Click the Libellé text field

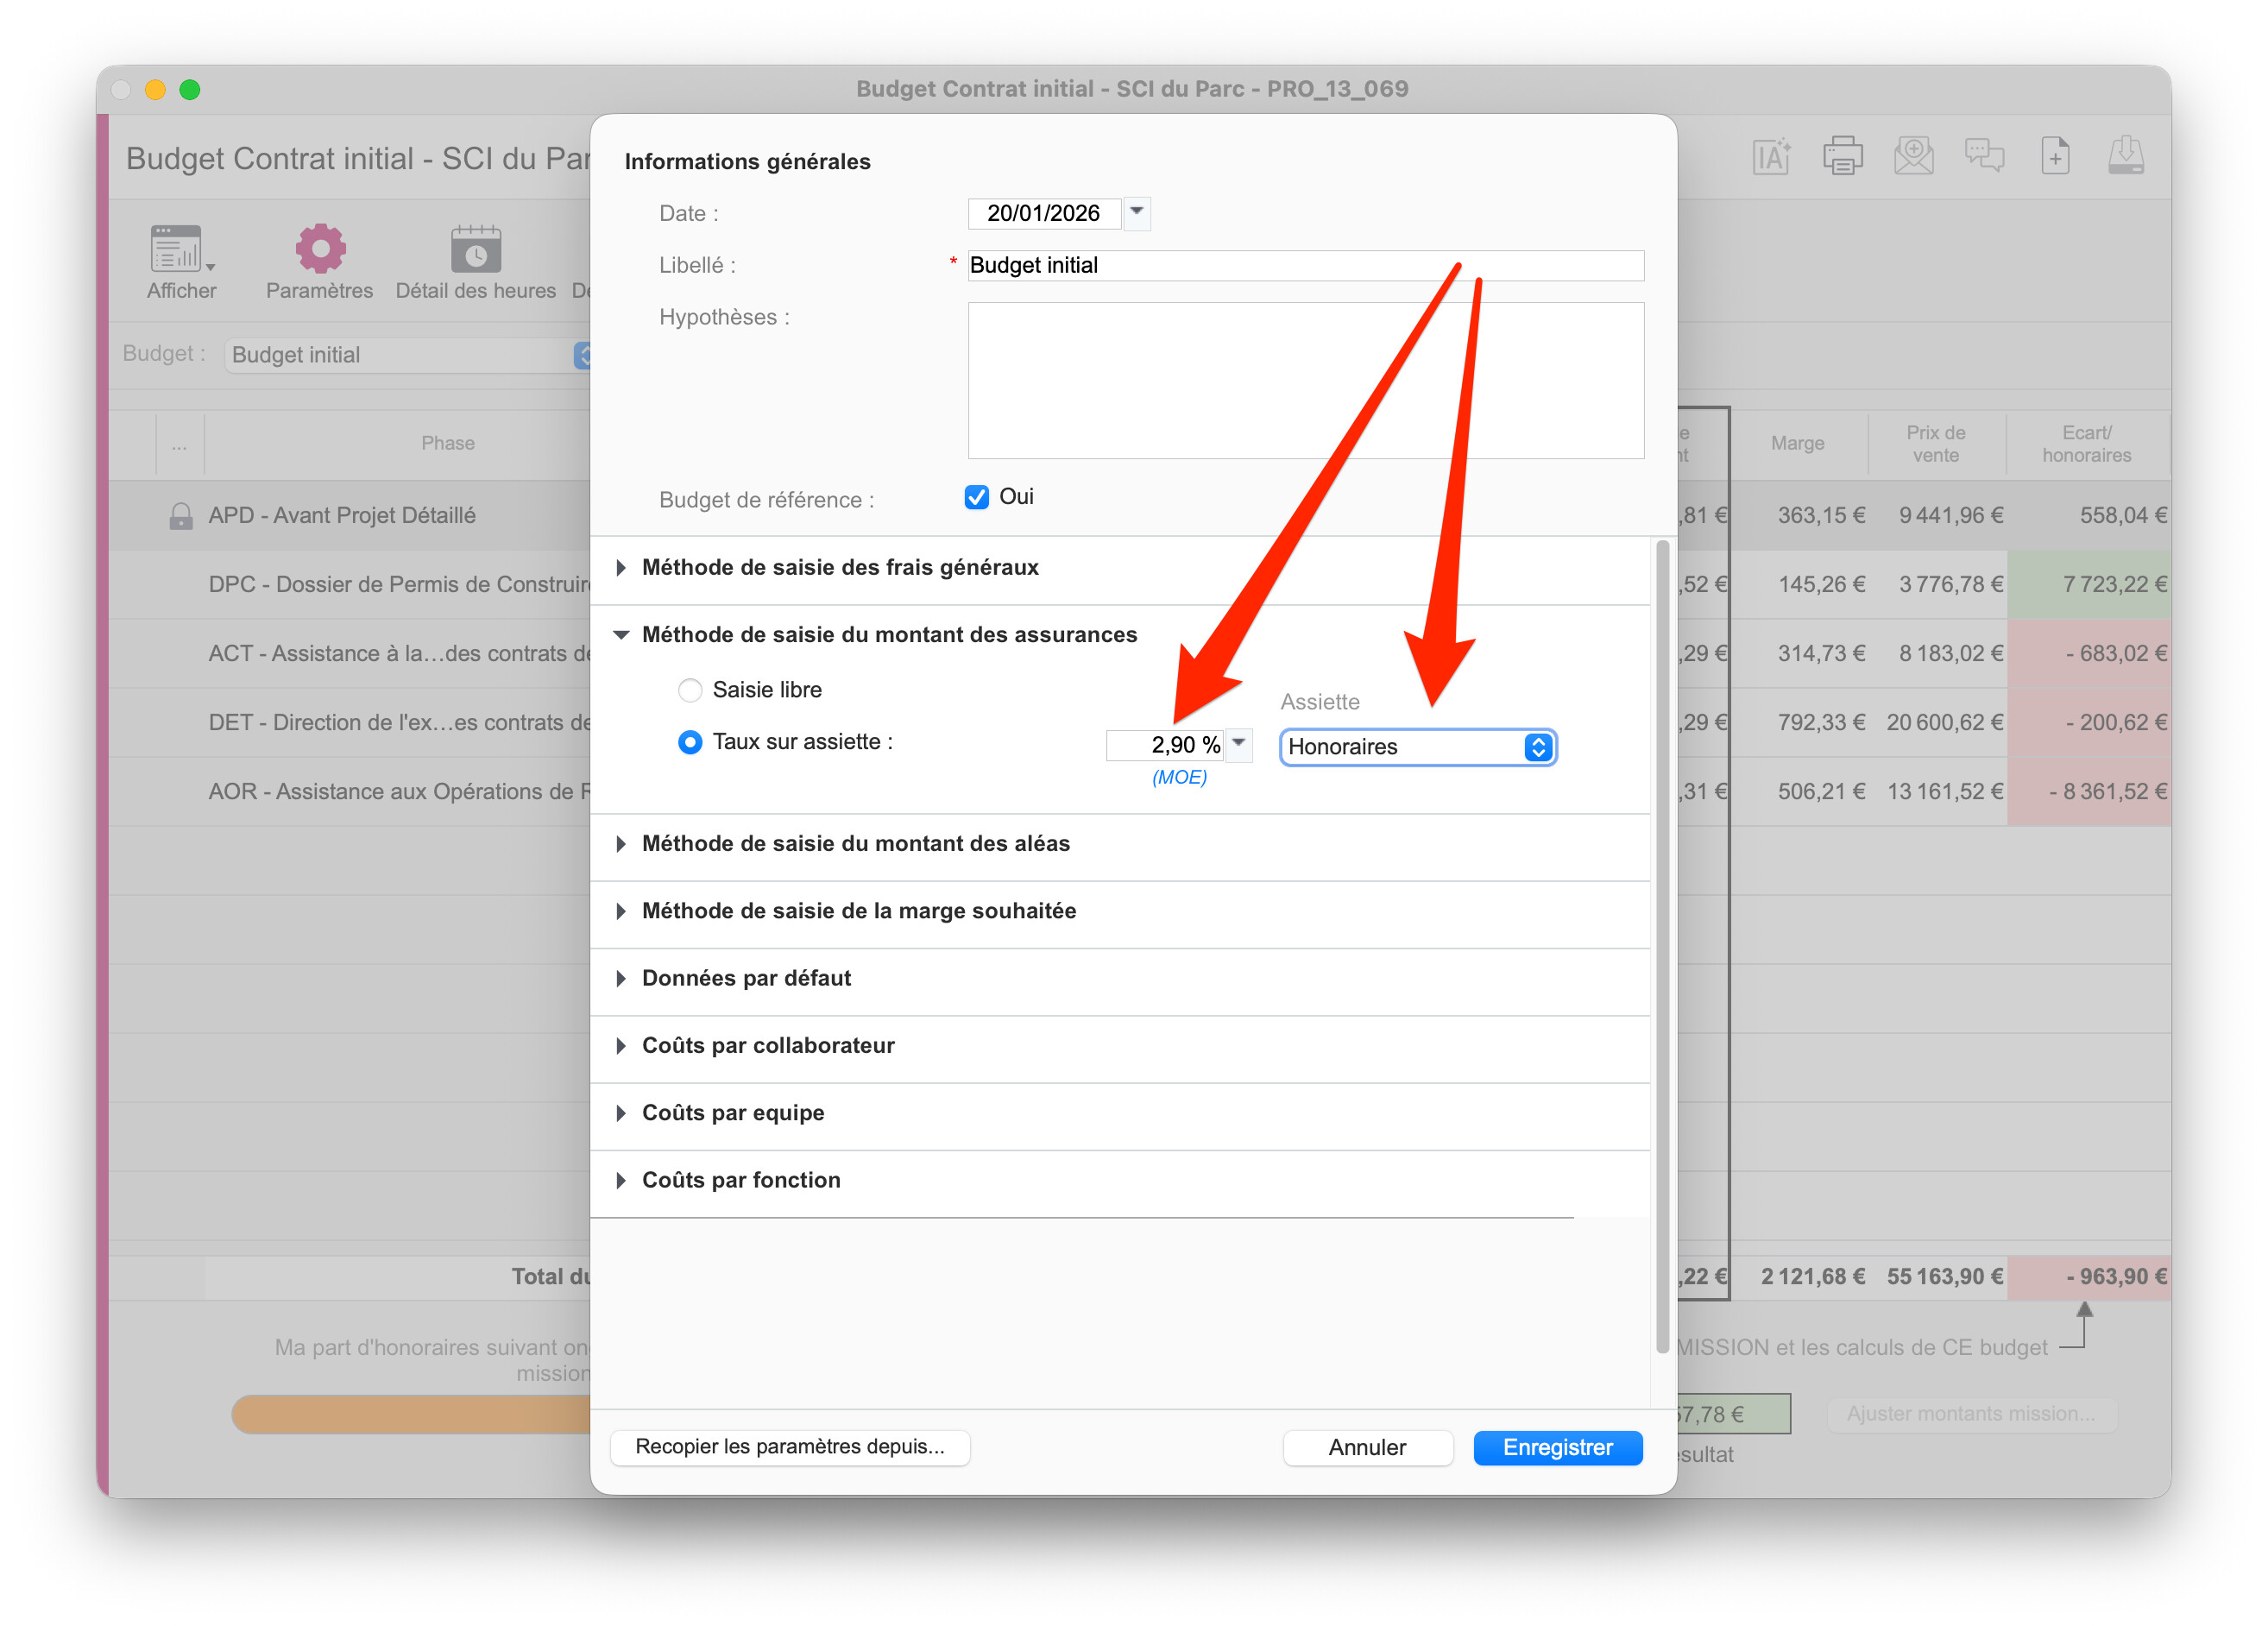pyautogui.click(x=1305, y=265)
